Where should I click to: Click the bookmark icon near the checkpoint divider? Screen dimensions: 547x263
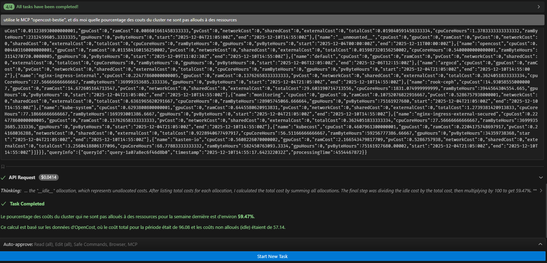pos(3,166)
